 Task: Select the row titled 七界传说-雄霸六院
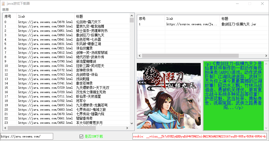[x=66, y=114]
